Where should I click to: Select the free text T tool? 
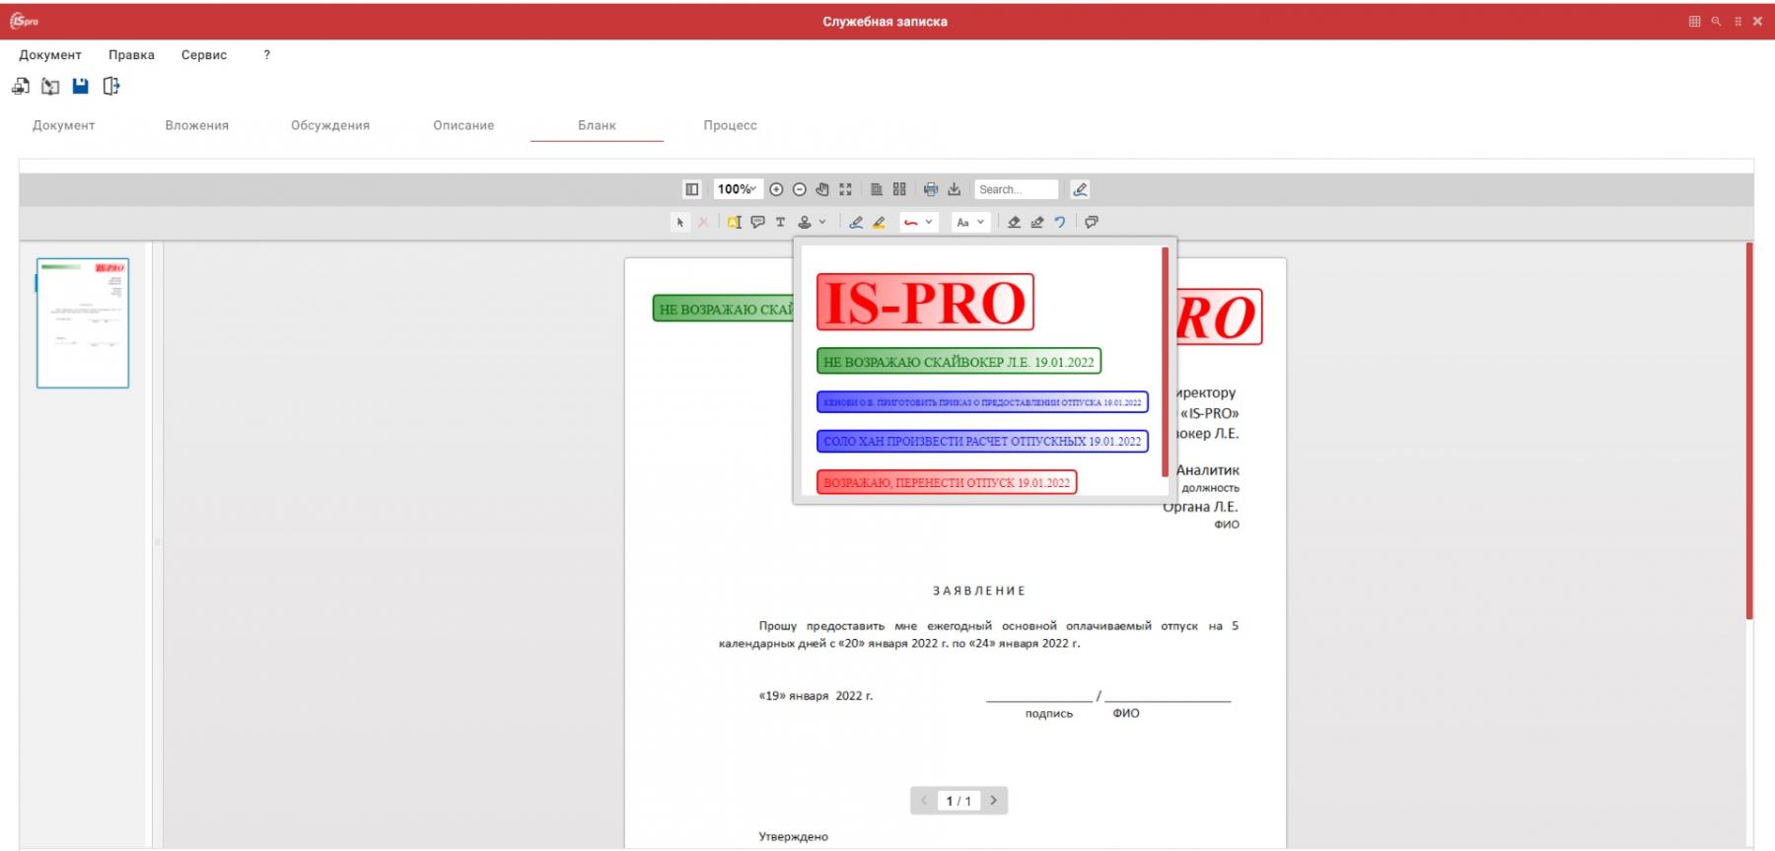tap(780, 222)
